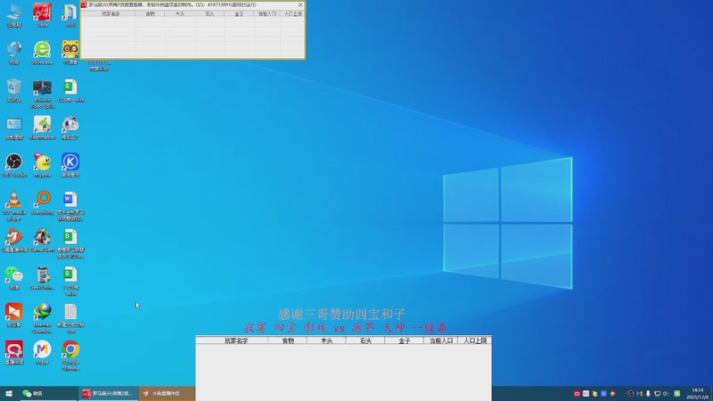Open the blank text file icon

(x=70, y=318)
